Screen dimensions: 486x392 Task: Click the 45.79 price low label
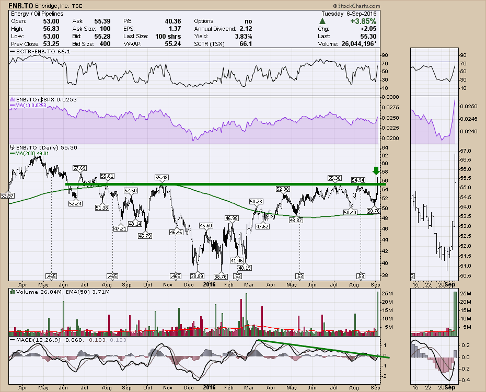point(145,236)
